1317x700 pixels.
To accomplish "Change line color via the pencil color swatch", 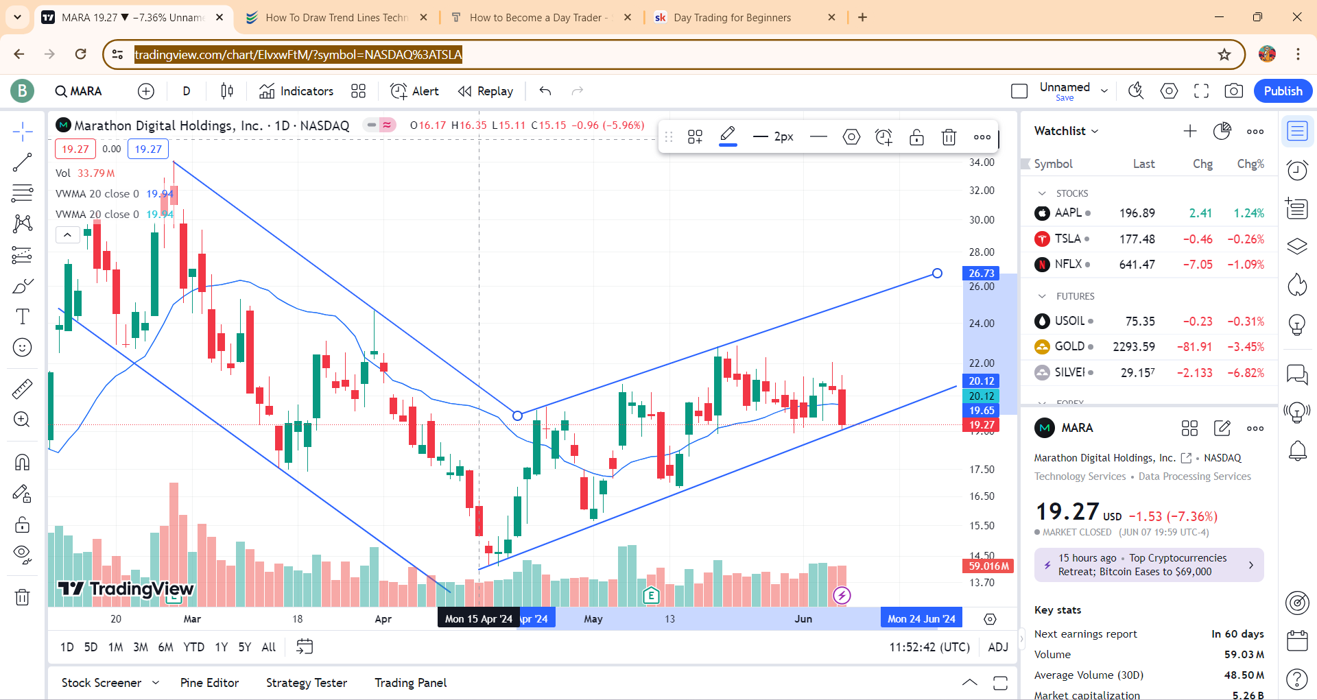I will pyautogui.click(x=728, y=136).
